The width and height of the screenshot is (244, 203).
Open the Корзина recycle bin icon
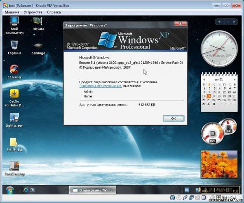[x=14, y=48]
